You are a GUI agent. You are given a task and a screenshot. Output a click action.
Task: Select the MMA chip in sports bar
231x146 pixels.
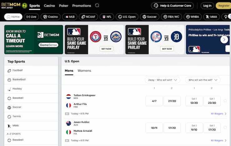tap(211, 17)
